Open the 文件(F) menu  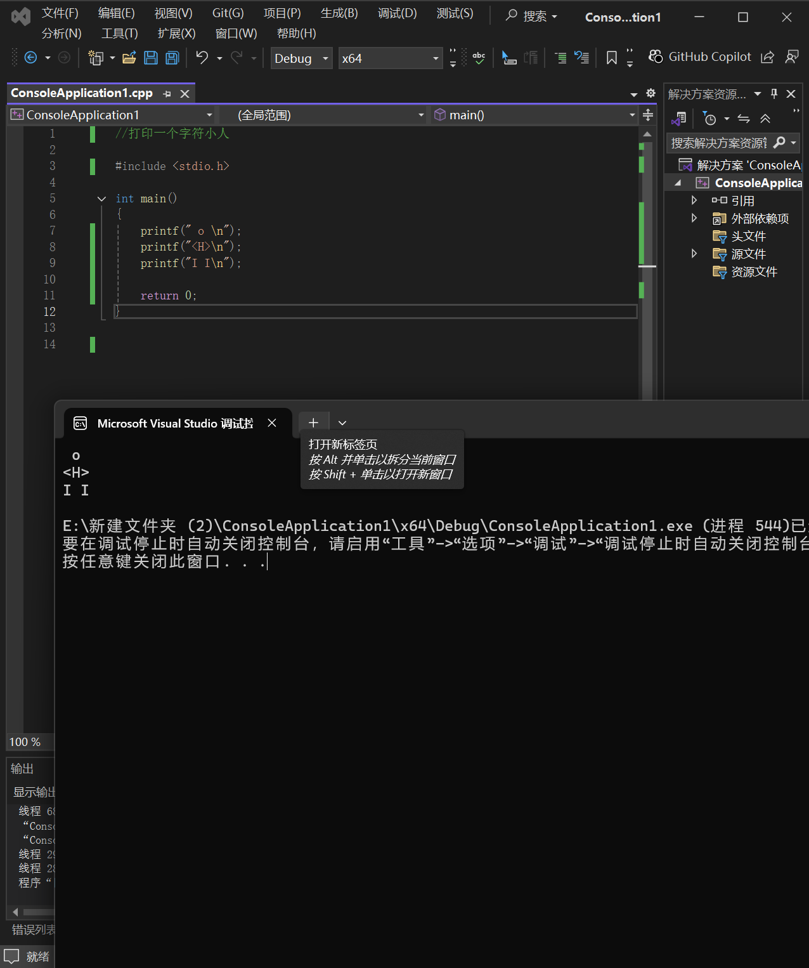click(x=60, y=13)
